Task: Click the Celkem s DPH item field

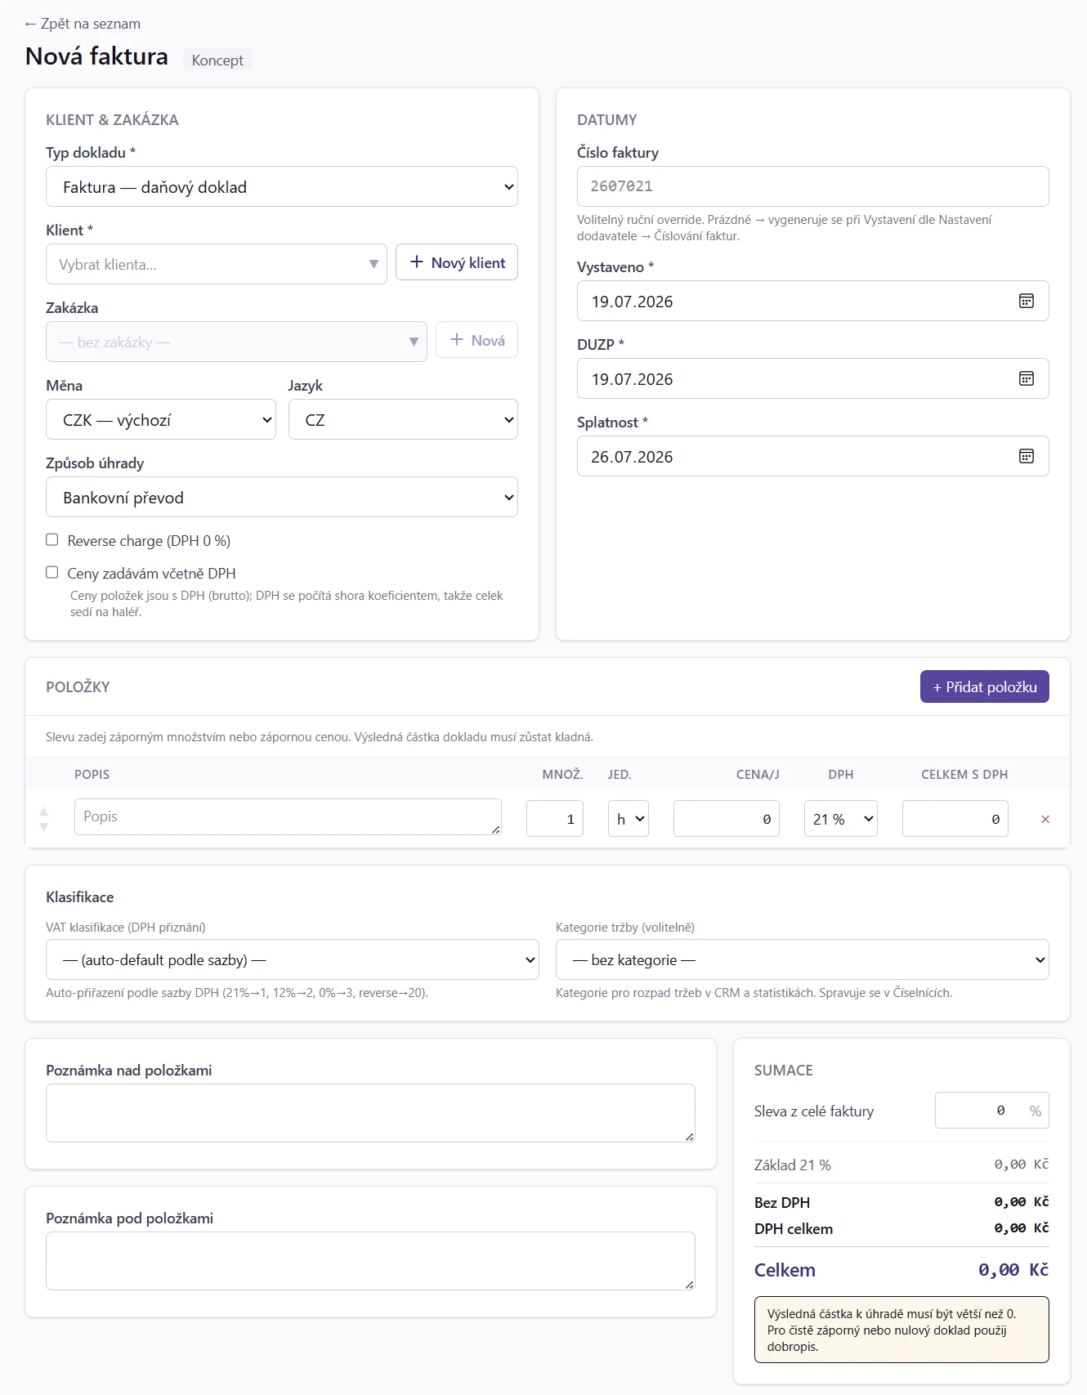Action: pyautogui.click(x=955, y=819)
